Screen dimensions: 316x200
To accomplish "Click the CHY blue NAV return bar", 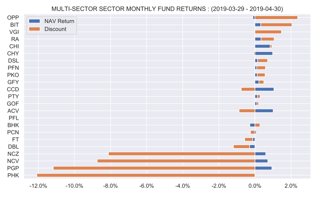I will pos(263,53).
